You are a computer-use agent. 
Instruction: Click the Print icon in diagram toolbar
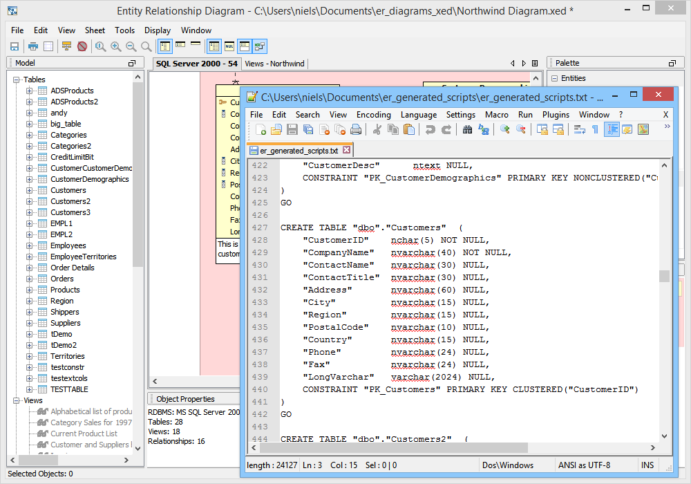[x=32, y=46]
